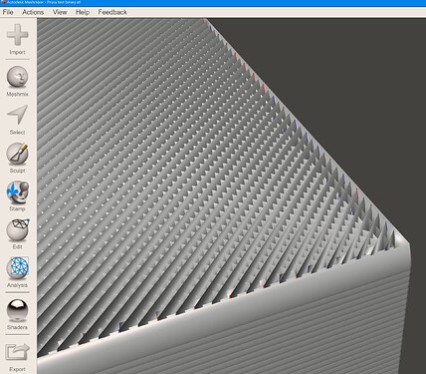
Task: Open the View menu
Action: pyautogui.click(x=60, y=12)
